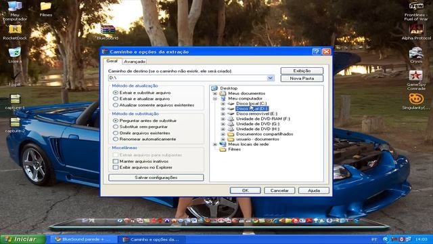
Task: Open BlueSound archive on desktop
Action: pyautogui.click(x=108, y=32)
